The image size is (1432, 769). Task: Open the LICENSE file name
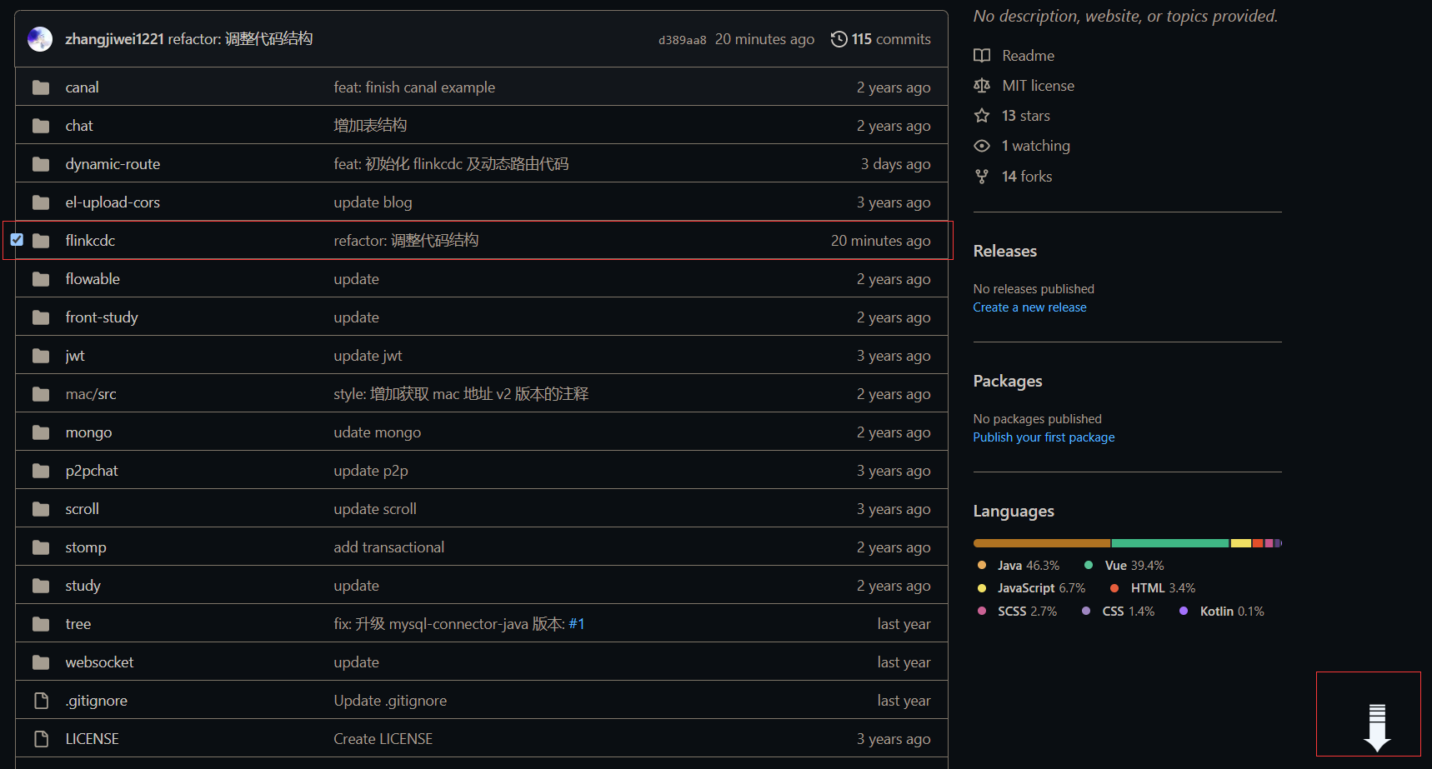[x=92, y=739]
